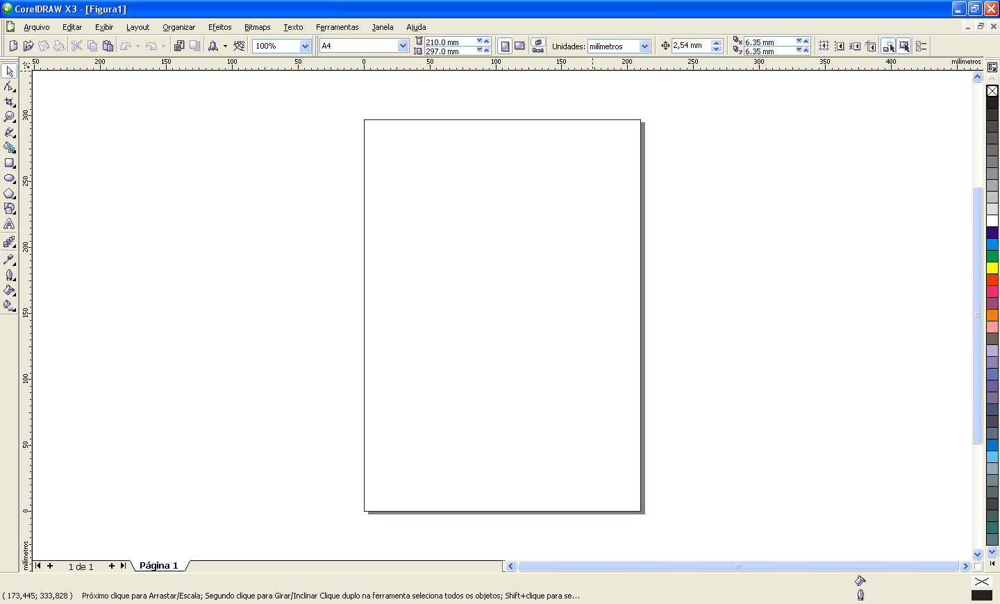Toggle Snap to Objects
This screenshot has width=1000, height=604.
point(855,46)
